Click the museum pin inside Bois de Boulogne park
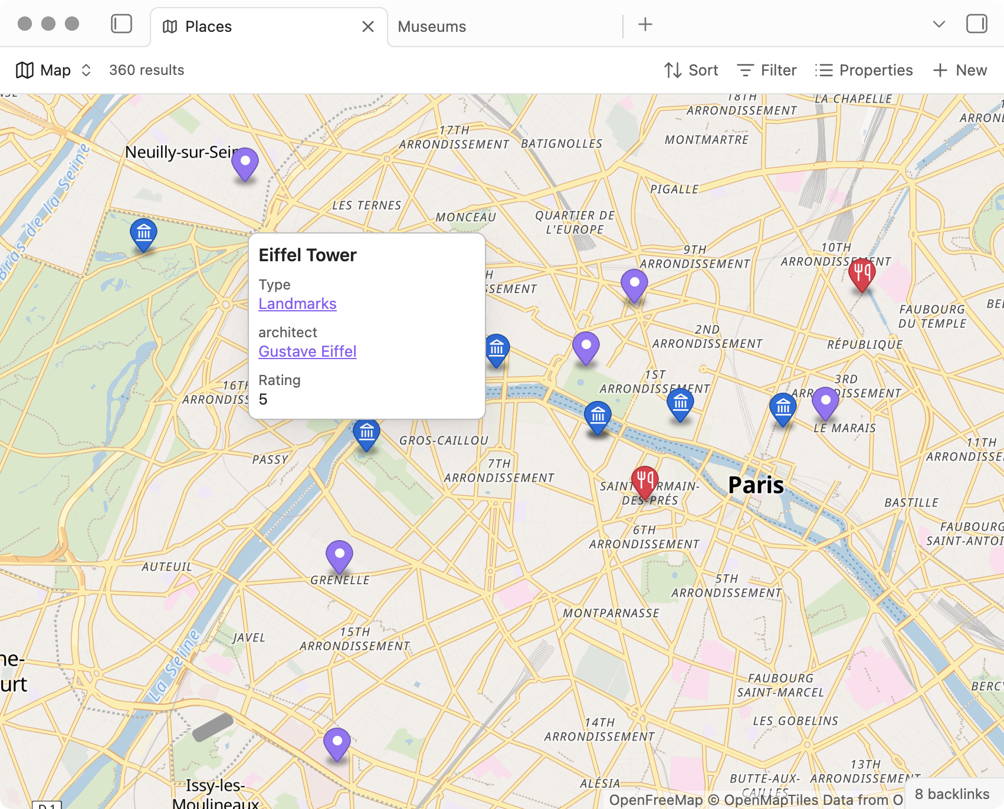 (143, 235)
